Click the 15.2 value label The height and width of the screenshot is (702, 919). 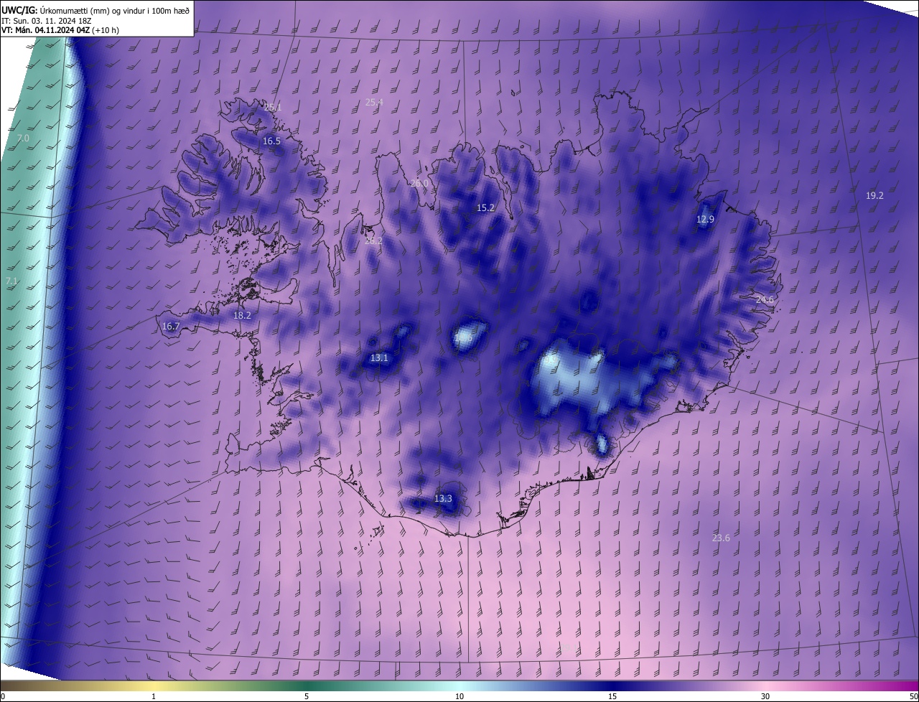[485, 208]
